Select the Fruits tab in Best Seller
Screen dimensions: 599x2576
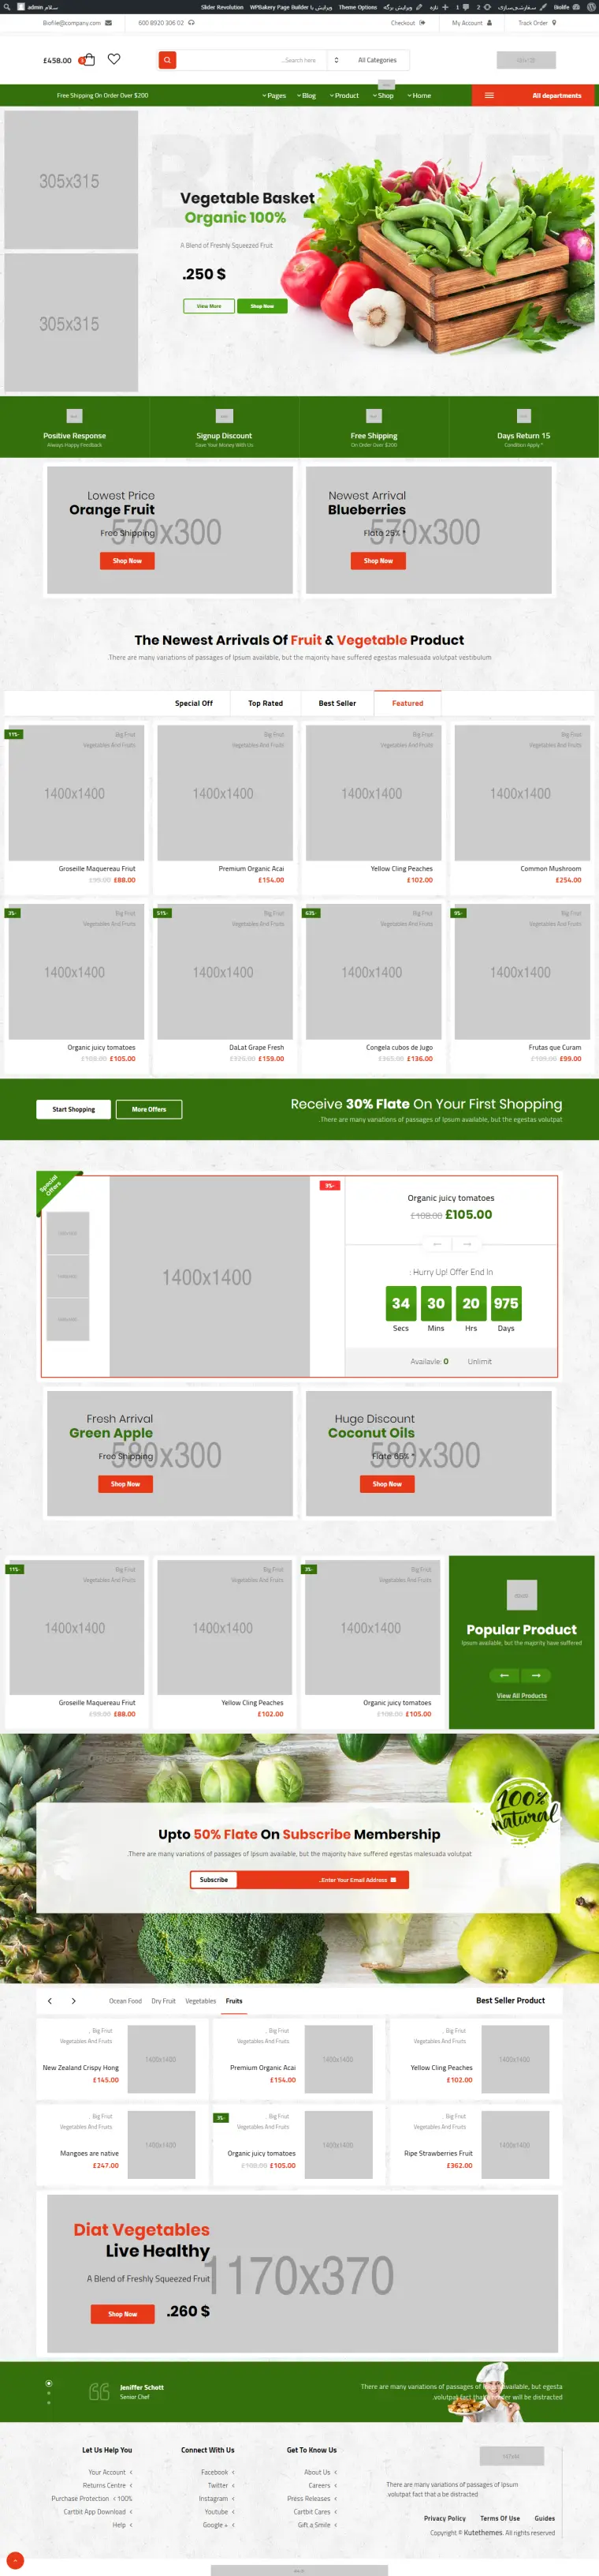[x=233, y=2001]
